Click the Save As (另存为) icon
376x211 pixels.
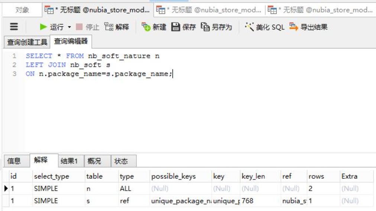[205, 27]
